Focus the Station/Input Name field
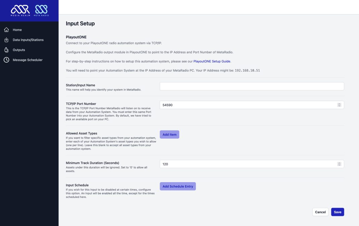359x226 pixels. point(252,86)
